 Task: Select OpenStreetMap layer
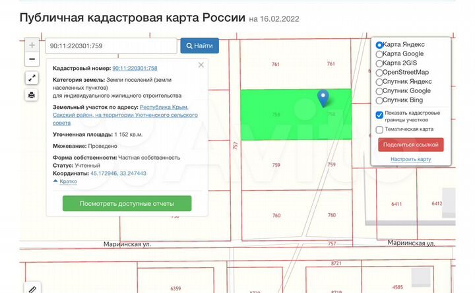379,73
